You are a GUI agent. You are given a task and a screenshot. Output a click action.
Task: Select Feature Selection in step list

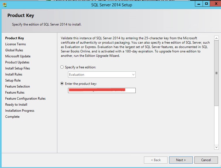point(18,86)
